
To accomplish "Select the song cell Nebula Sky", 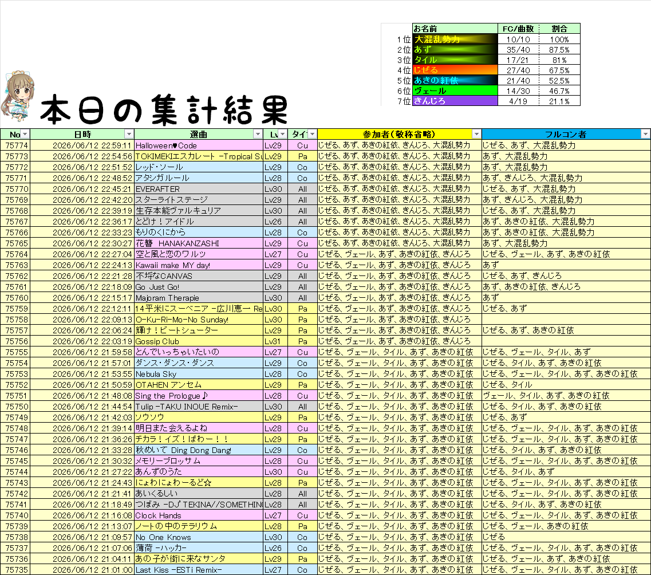I will tap(199, 373).
